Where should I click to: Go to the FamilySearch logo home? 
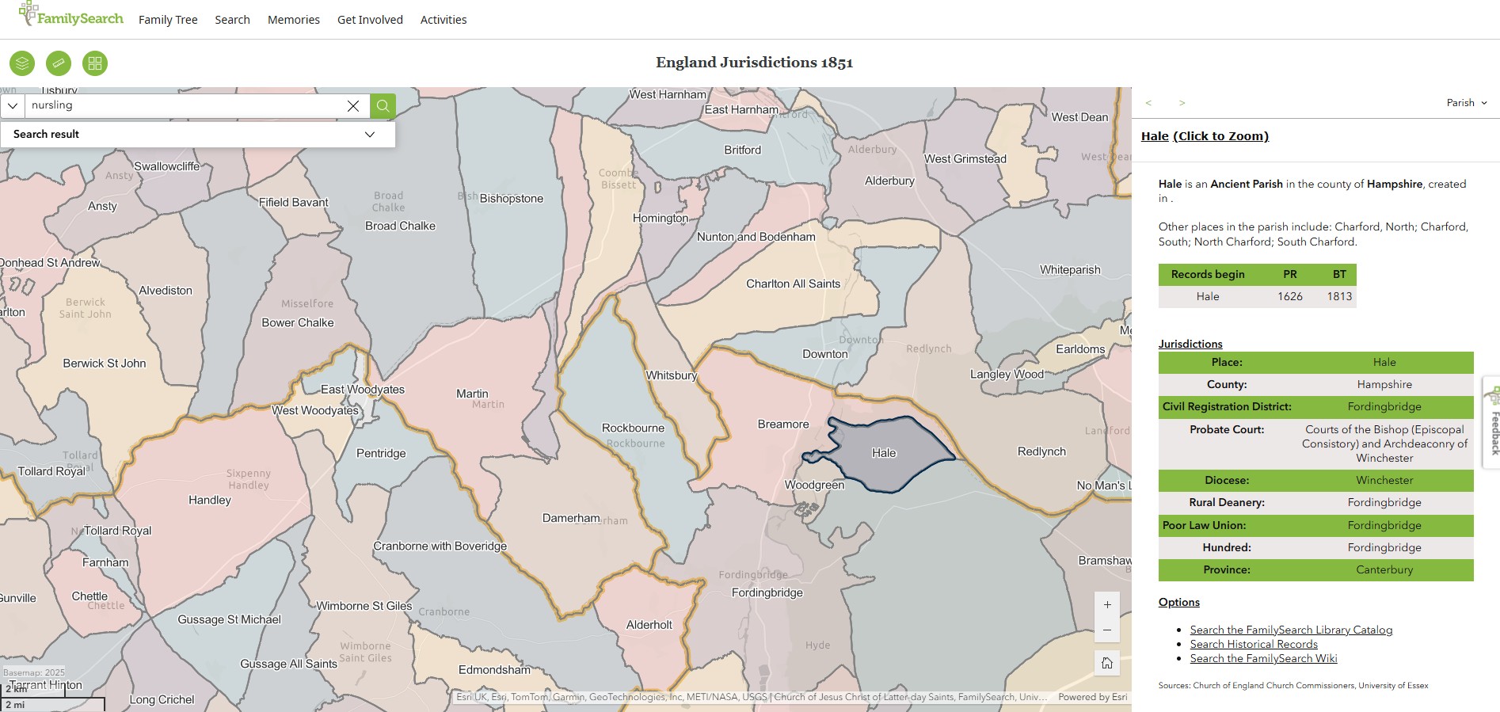[71, 16]
